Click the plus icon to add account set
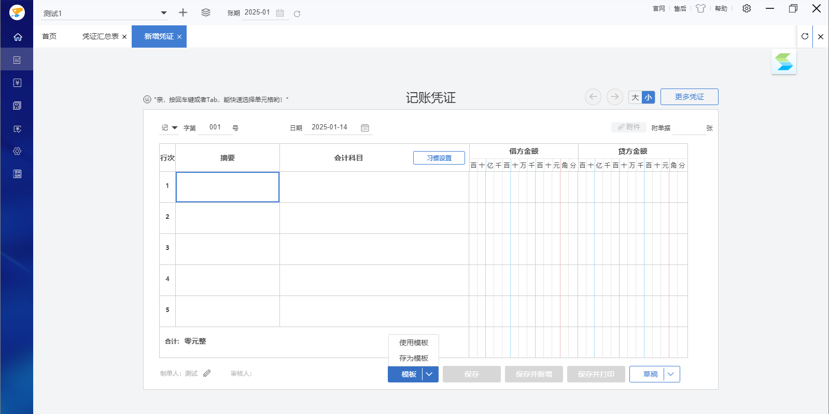 183,12
